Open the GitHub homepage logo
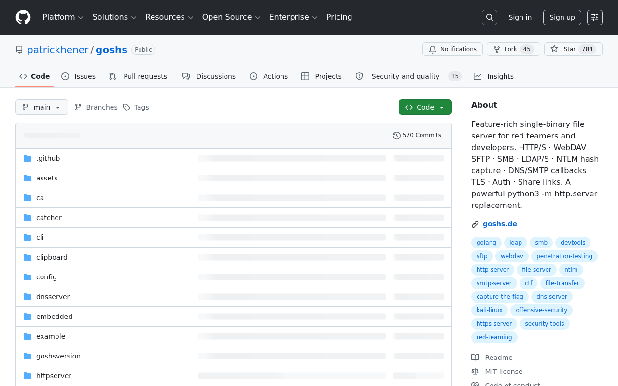The image size is (618, 386). 23,17
